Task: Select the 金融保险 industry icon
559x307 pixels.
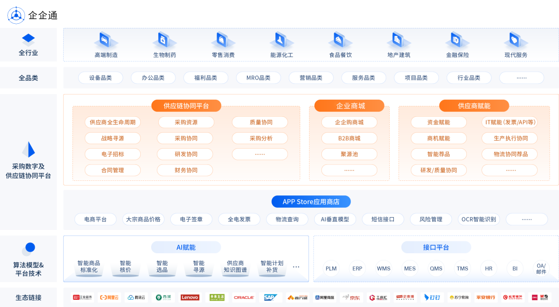Action: point(457,40)
